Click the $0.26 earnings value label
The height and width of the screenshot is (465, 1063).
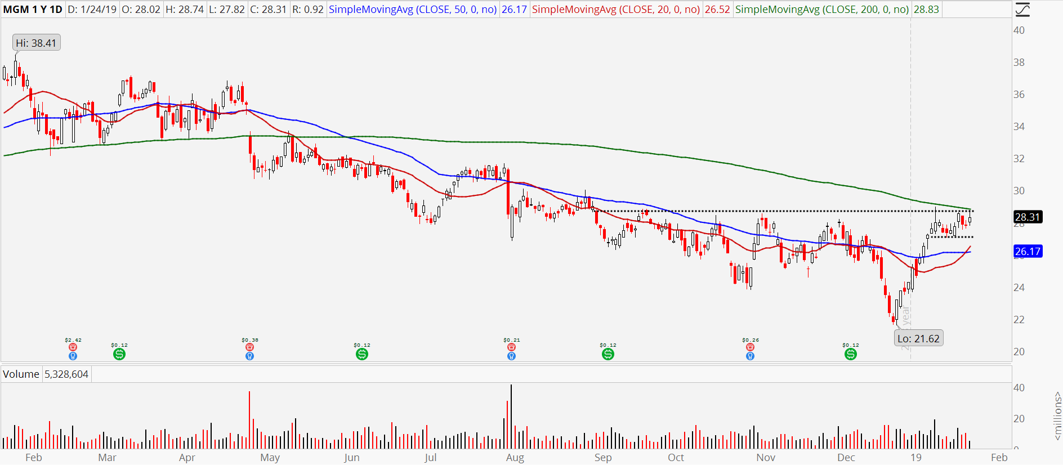tap(751, 340)
